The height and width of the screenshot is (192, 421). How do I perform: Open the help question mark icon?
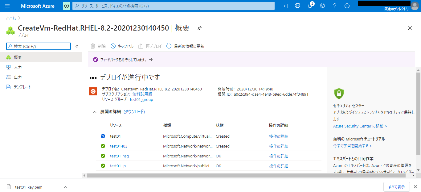pos(335,6)
